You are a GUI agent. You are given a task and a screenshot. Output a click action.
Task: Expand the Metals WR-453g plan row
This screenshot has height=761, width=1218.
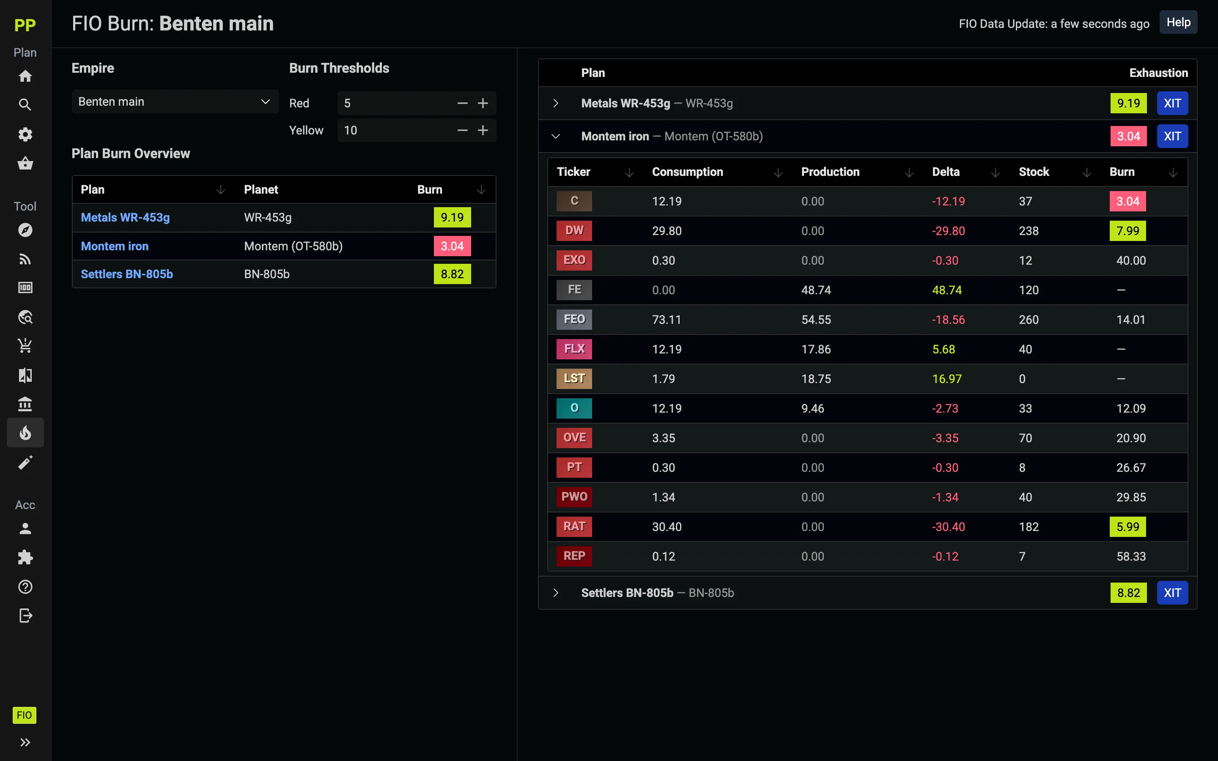click(x=556, y=103)
